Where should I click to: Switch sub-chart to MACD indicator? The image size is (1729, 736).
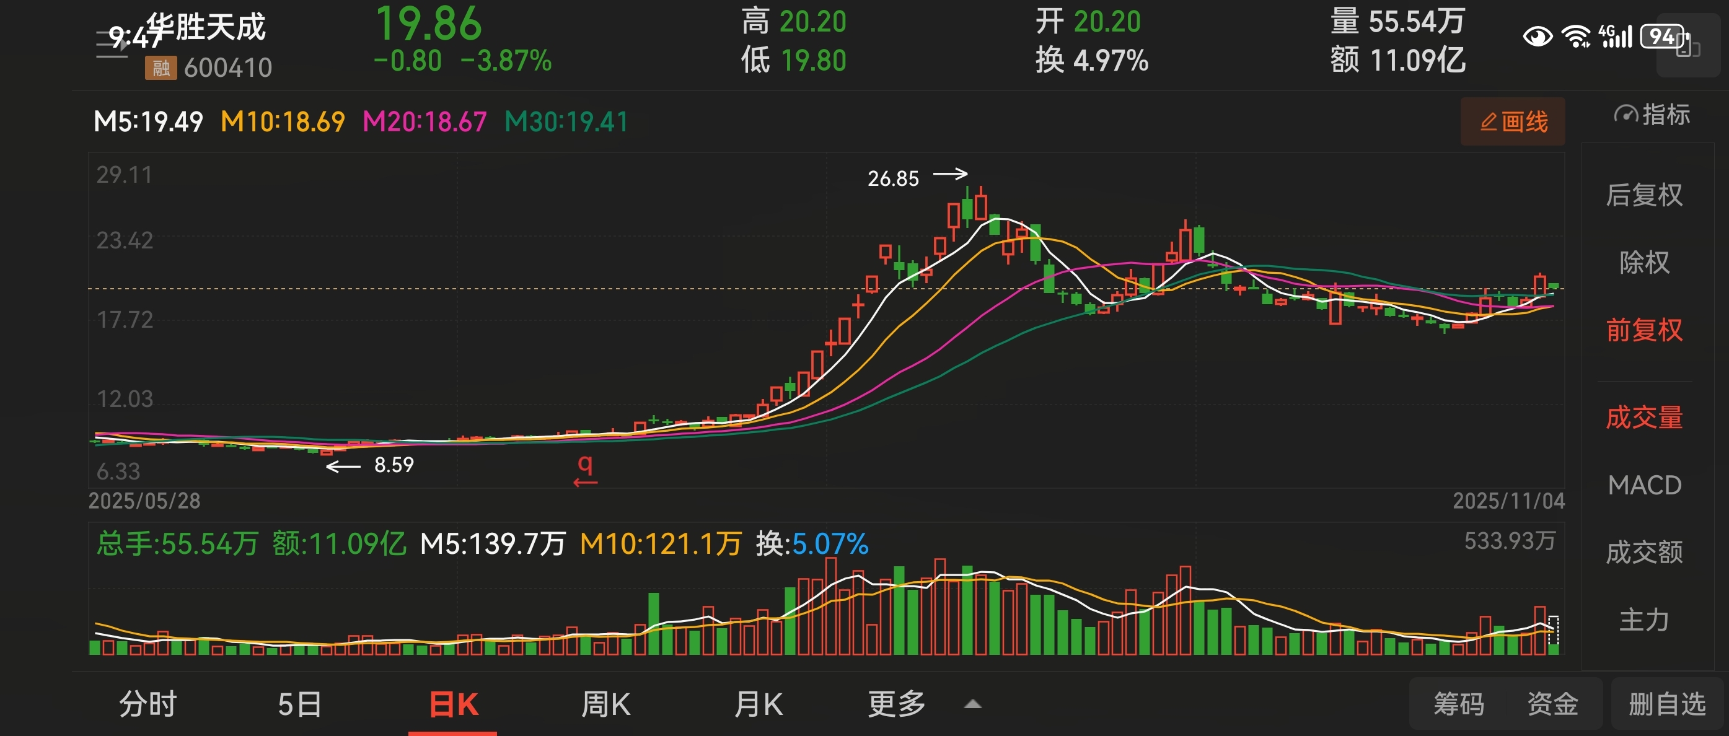click(x=1643, y=485)
